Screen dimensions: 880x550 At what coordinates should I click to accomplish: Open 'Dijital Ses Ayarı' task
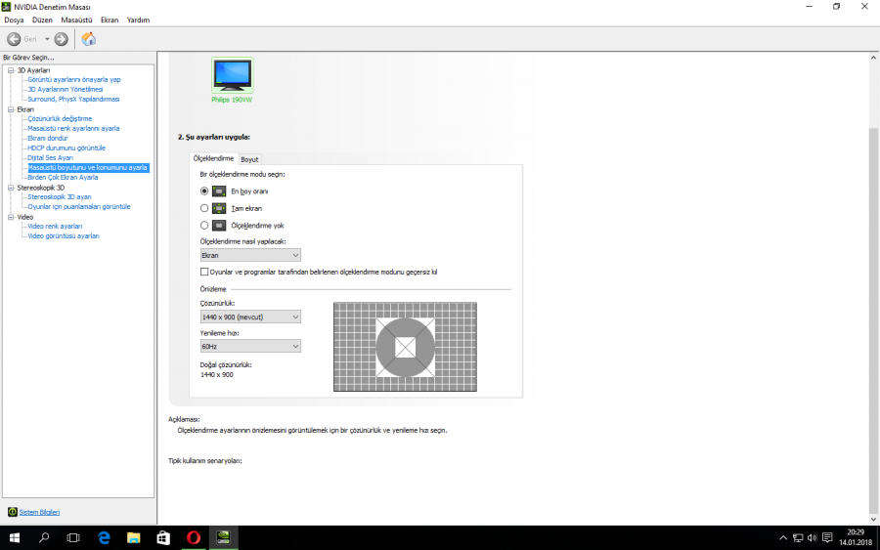pyautogui.click(x=50, y=158)
